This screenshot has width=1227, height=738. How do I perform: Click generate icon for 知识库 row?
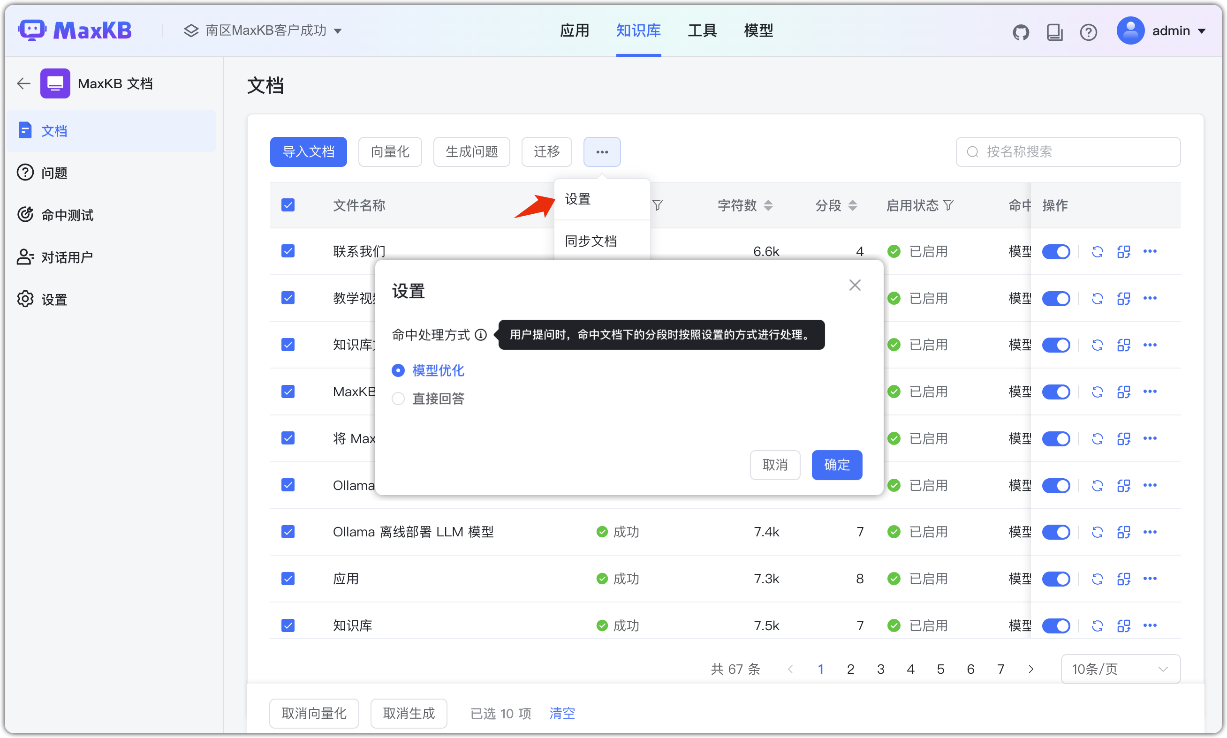pos(1123,625)
